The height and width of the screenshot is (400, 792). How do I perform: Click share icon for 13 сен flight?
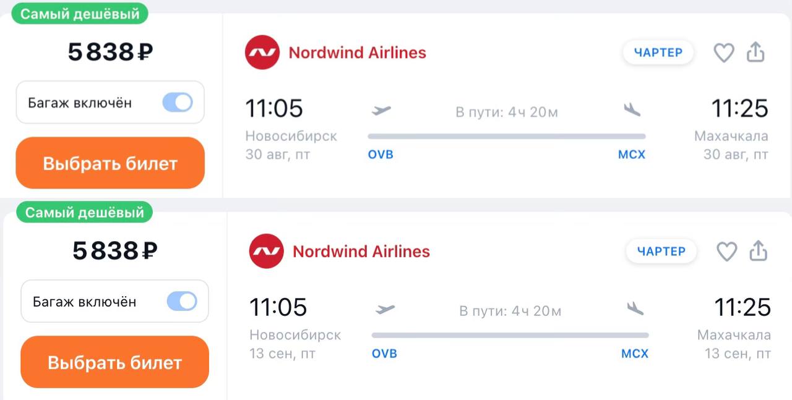point(758,252)
